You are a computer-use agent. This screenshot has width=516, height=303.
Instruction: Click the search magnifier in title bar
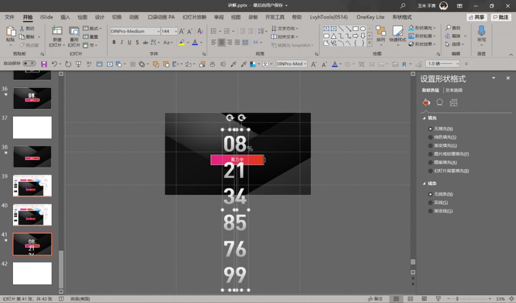tap(403, 6)
